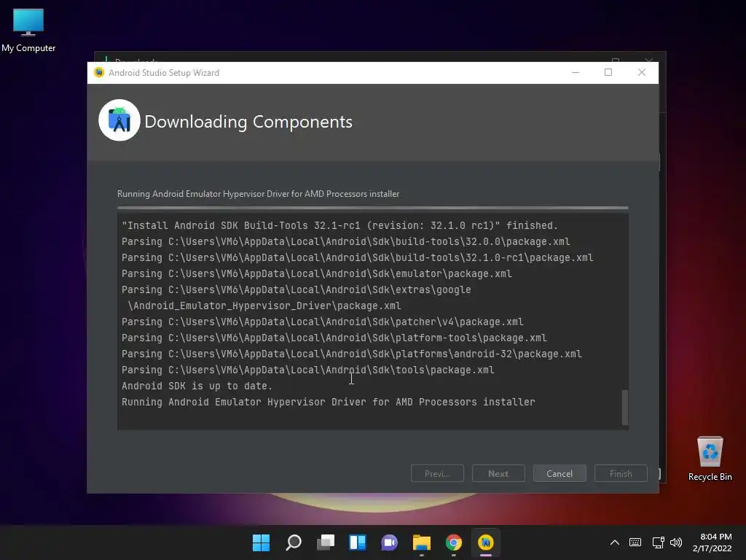Open touch keyboard tray icon
This screenshot has height=560, width=746.
coord(635,542)
